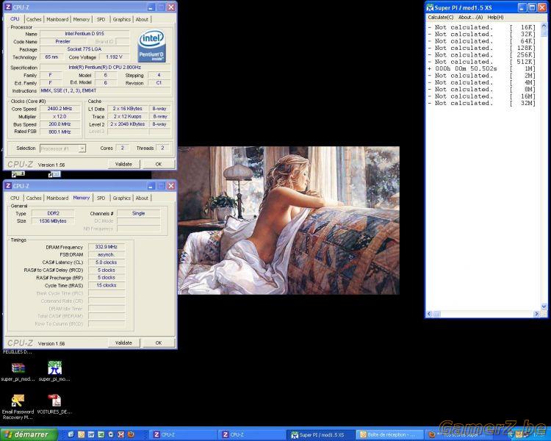551x441 pixels.
Task: Open the About...(A) menu in Super PI
Action: coord(470,17)
